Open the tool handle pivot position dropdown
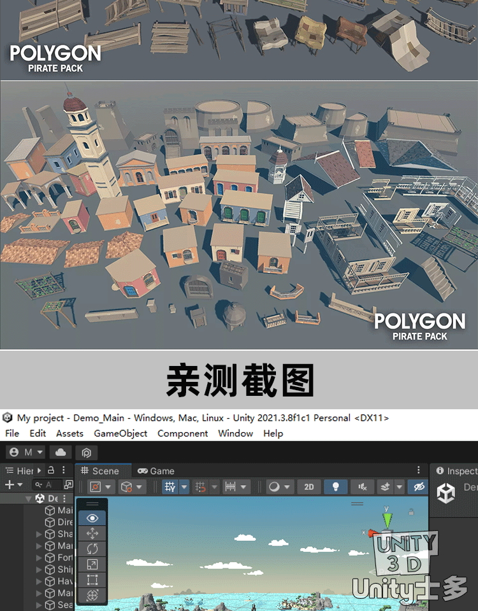The image size is (478, 611). click(101, 487)
